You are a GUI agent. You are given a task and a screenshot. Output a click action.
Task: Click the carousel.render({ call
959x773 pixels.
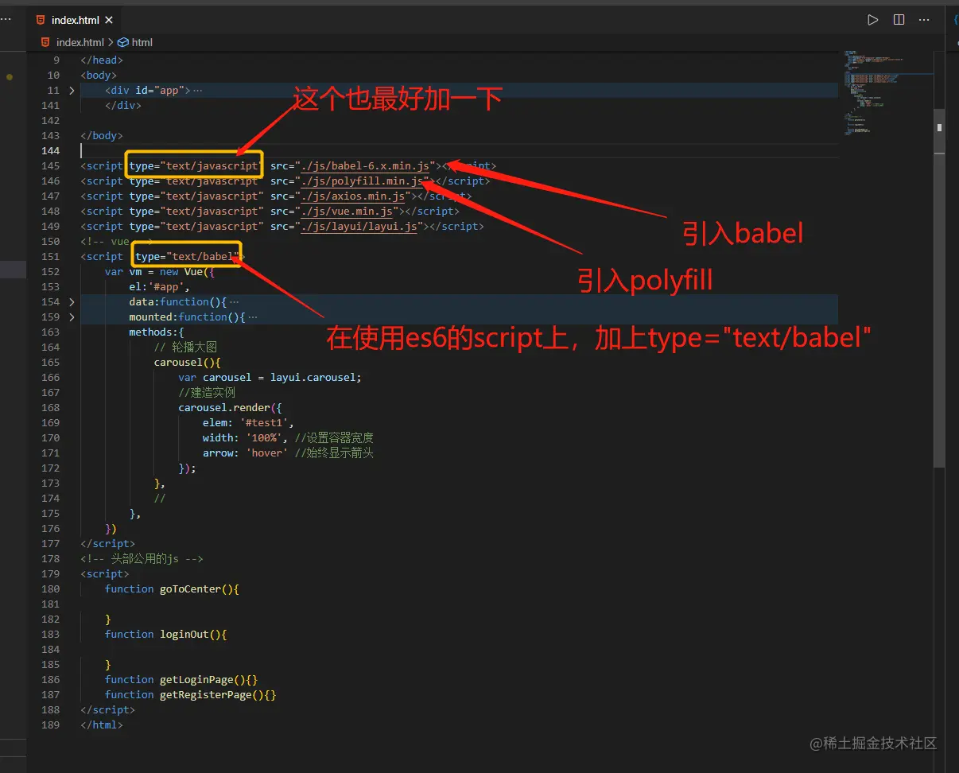(x=231, y=407)
